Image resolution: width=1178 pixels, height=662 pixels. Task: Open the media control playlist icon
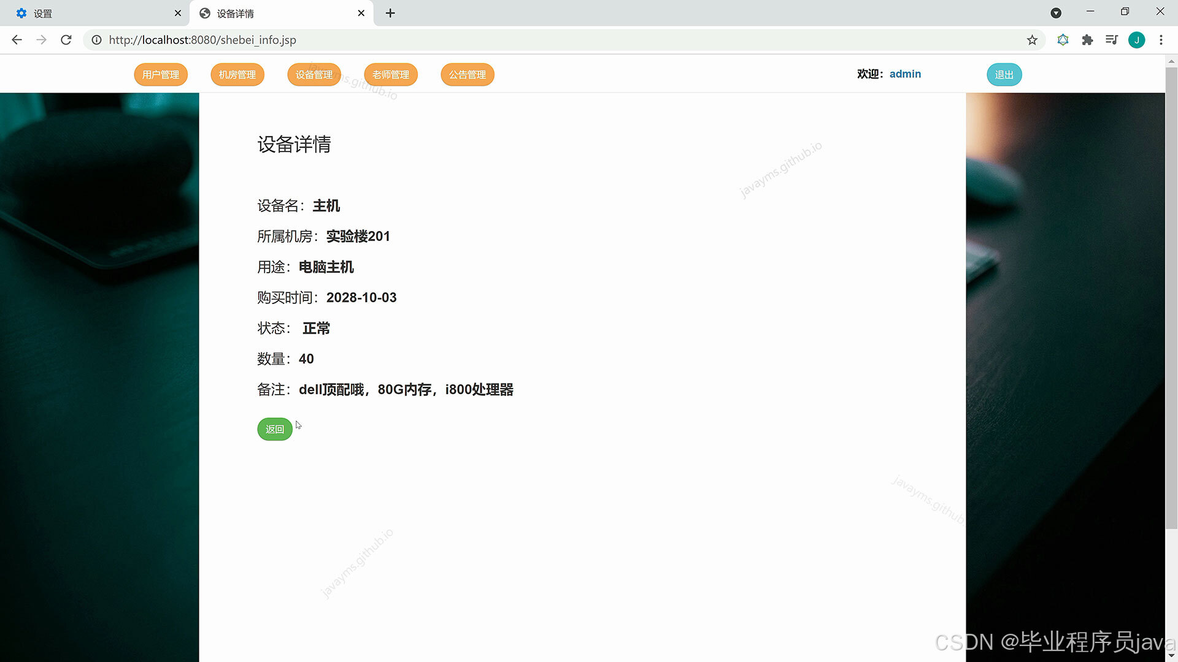[x=1112, y=40]
